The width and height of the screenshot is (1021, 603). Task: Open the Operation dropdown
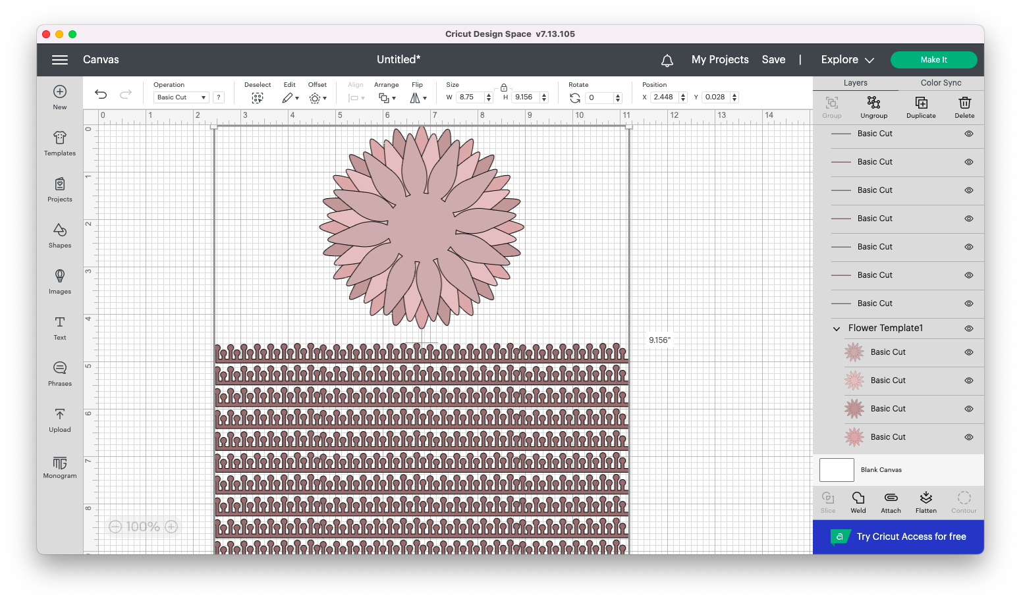tap(180, 97)
